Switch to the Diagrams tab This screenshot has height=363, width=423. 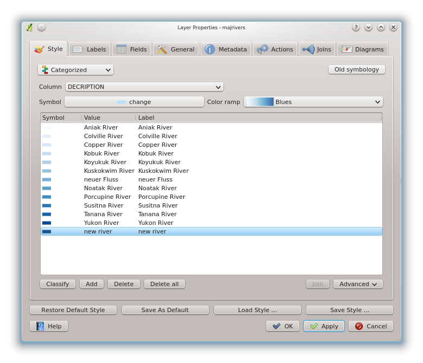point(362,49)
